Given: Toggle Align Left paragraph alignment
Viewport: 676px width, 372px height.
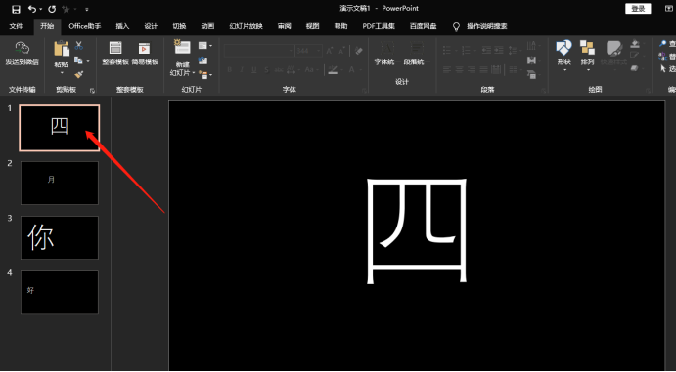Looking at the screenshot, I should pos(447,69).
